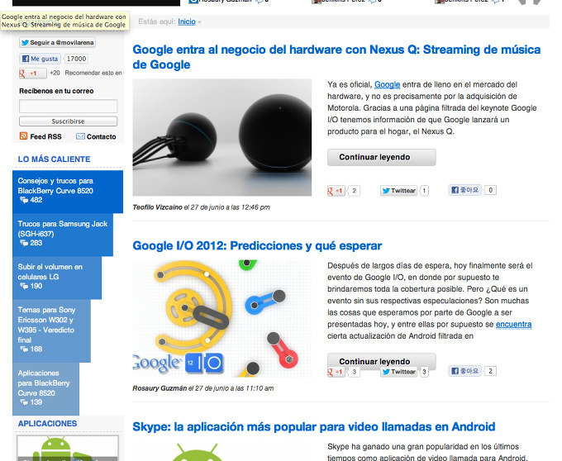Open the Google link in the article text
This screenshot has width=562, height=461.
pos(387,84)
